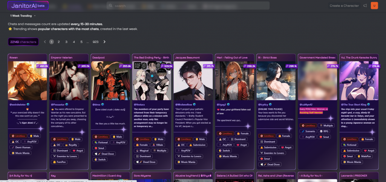Open the announcements megaphone icon
The height and width of the screenshot is (182, 386).
point(365,5)
